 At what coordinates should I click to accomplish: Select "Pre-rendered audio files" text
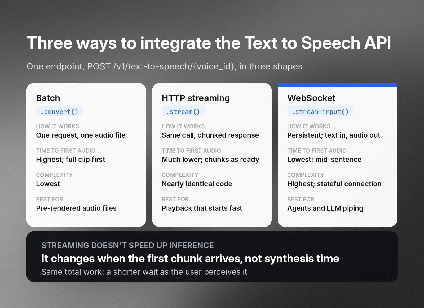(x=76, y=208)
